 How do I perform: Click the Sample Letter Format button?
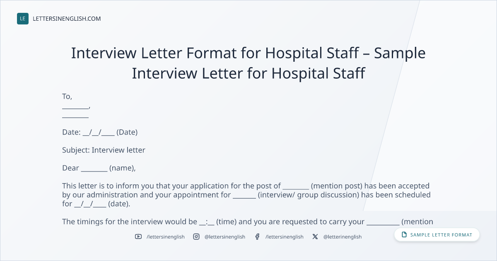pos(437,235)
